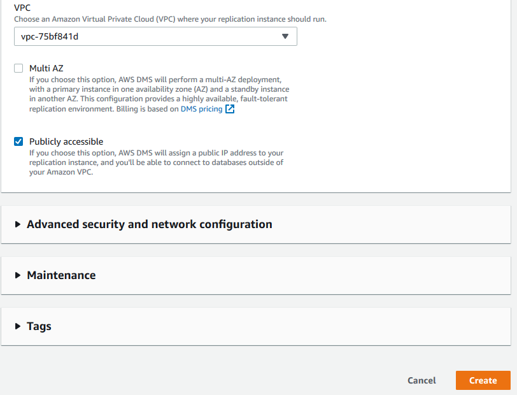Open the VPC selection combo box

[146, 36]
